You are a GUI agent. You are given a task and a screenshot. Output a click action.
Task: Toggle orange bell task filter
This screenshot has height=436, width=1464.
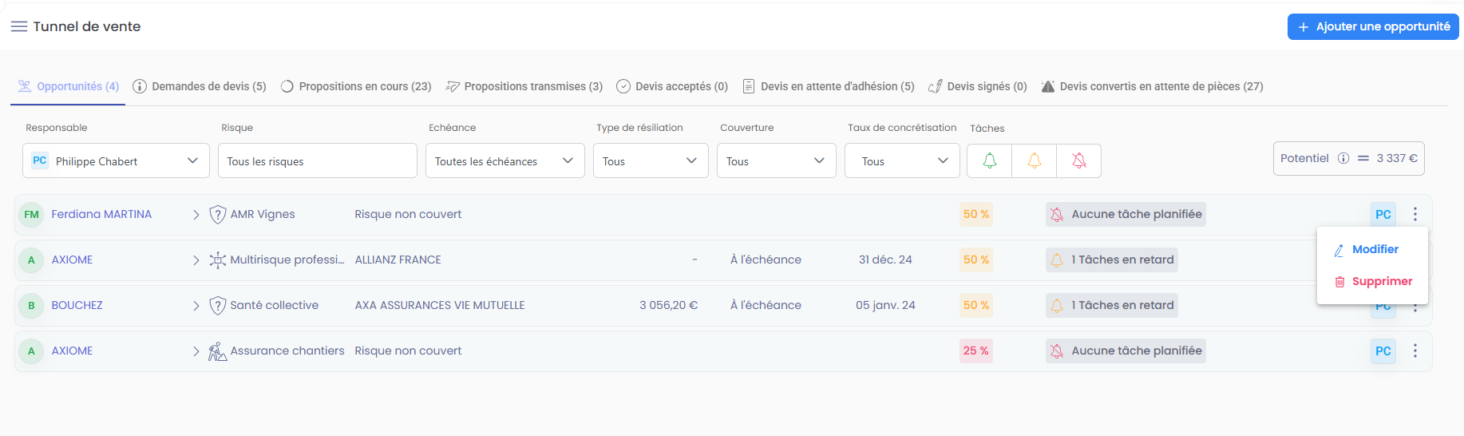[1035, 161]
